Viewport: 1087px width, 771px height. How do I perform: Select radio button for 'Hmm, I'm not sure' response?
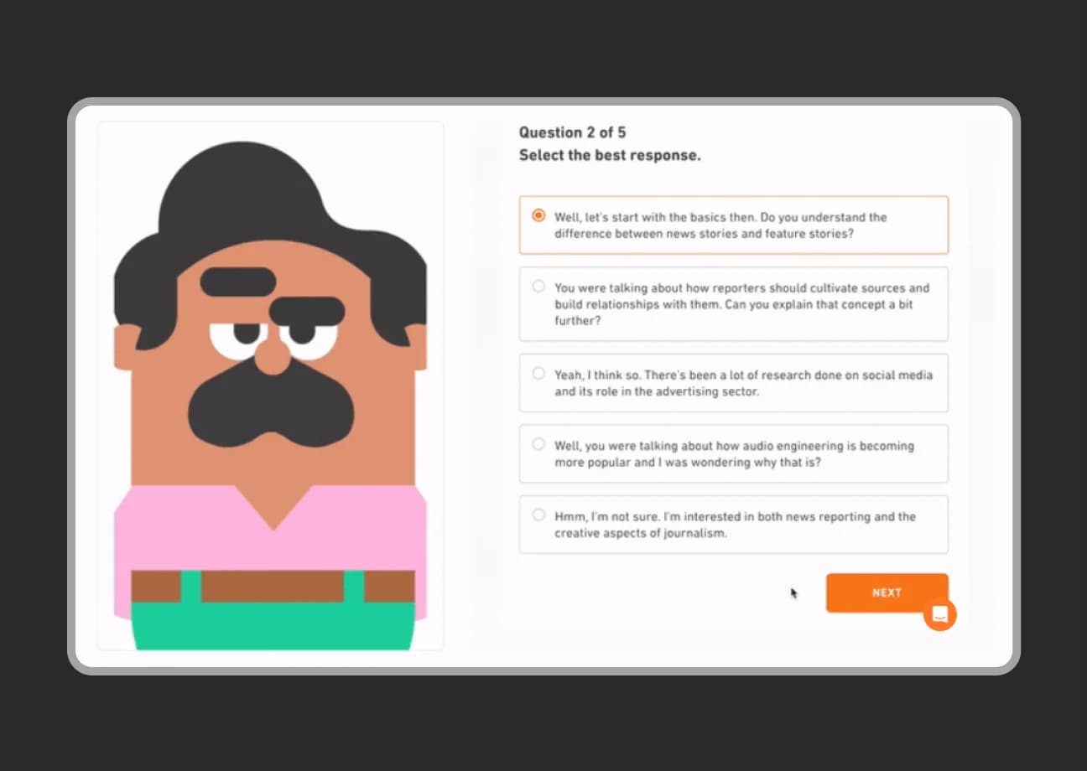tap(538, 515)
